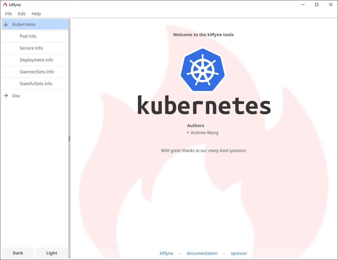Click the 'Andrew Wang' author name
Viewport: 338px width, 260px height.
coord(204,133)
